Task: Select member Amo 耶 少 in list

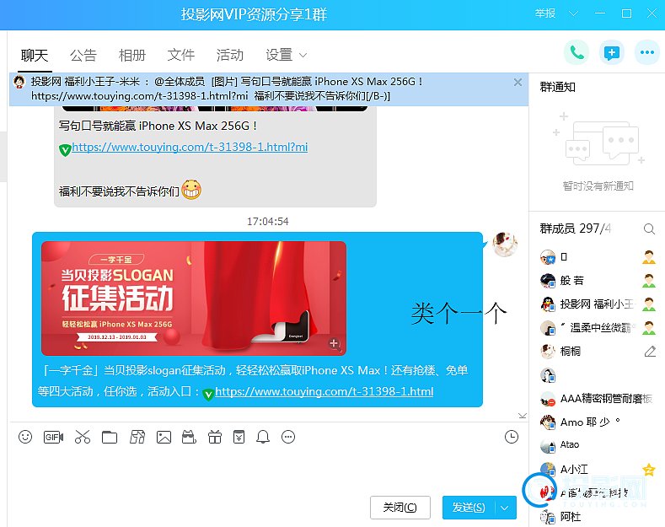Action: point(597,422)
